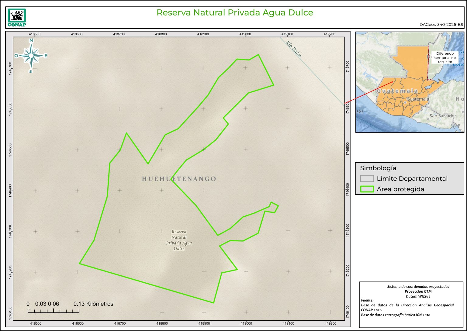The width and height of the screenshot is (467, 331).
Task: Click the HUEHUETENANGO department label
Action: (179, 179)
